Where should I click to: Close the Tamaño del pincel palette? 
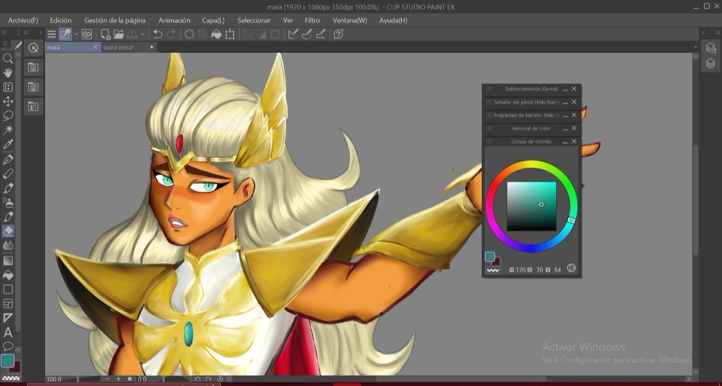(x=574, y=102)
